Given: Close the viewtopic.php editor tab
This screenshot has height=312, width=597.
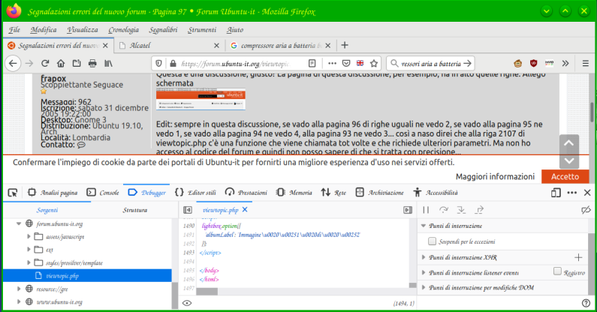Looking at the screenshot, I should (x=245, y=210).
